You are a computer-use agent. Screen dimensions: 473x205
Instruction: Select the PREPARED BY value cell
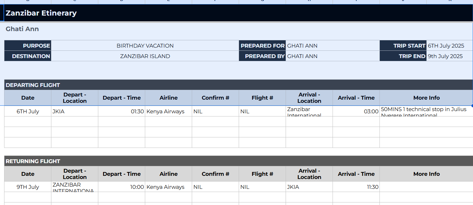point(333,56)
